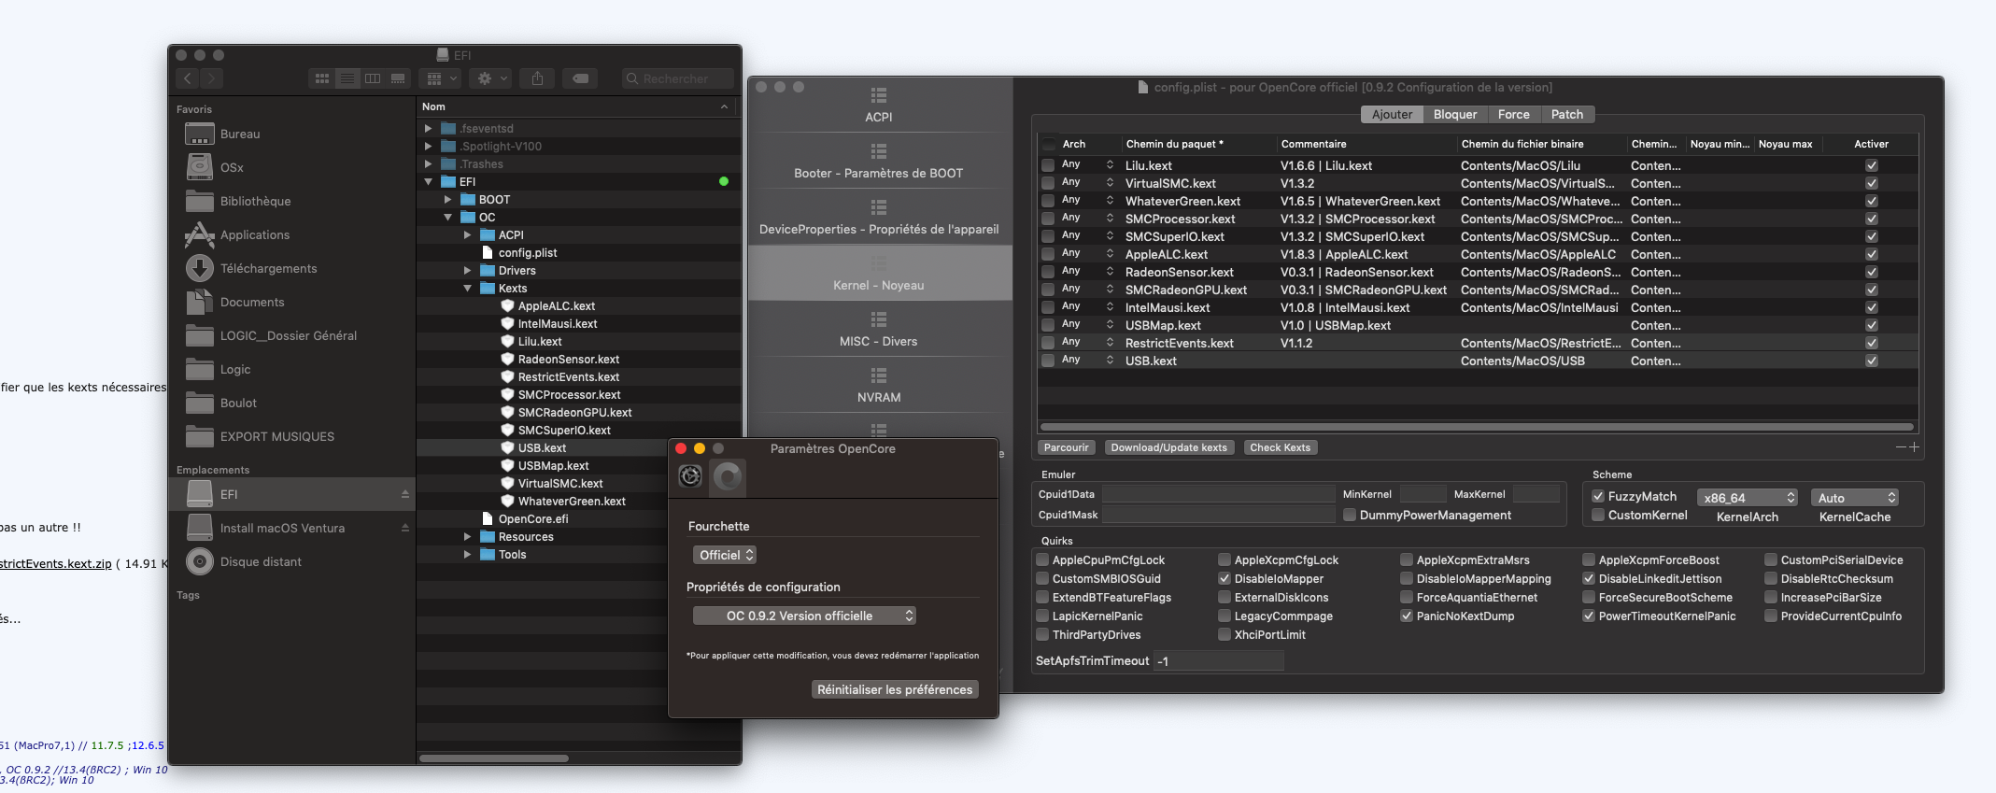Image resolution: width=1996 pixels, height=793 pixels.
Task: Click Download/Update kexts button
Action: pyautogui.click(x=1169, y=447)
